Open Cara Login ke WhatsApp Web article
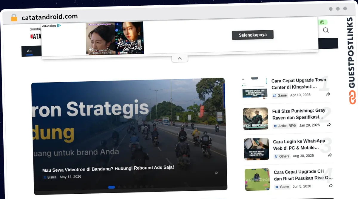This screenshot has height=199, width=358. pyautogui.click(x=299, y=144)
